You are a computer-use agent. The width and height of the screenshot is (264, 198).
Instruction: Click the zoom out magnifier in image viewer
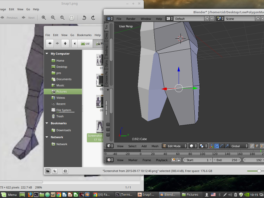pyautogui.click(x=53, y=18)
